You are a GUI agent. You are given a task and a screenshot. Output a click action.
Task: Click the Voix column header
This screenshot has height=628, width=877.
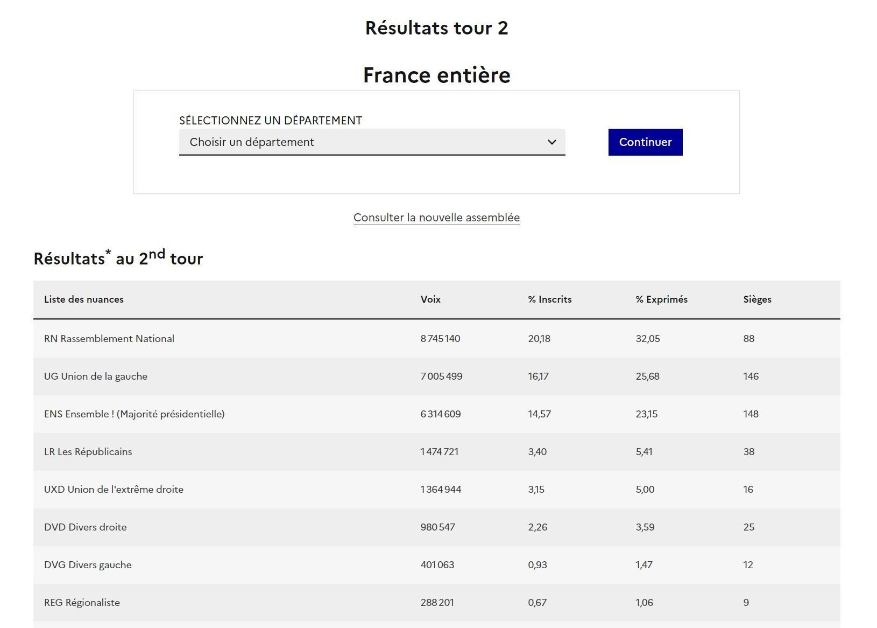430,299
